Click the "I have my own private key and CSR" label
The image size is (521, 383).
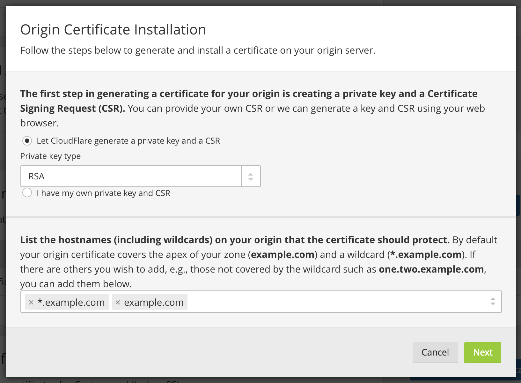coord(103,193)
